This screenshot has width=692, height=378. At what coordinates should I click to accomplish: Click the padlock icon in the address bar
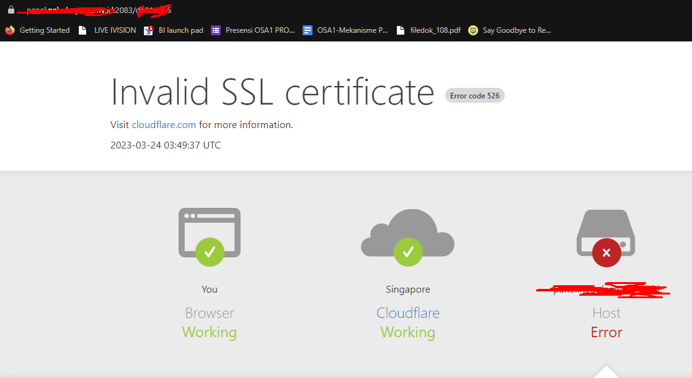[11, 10]
